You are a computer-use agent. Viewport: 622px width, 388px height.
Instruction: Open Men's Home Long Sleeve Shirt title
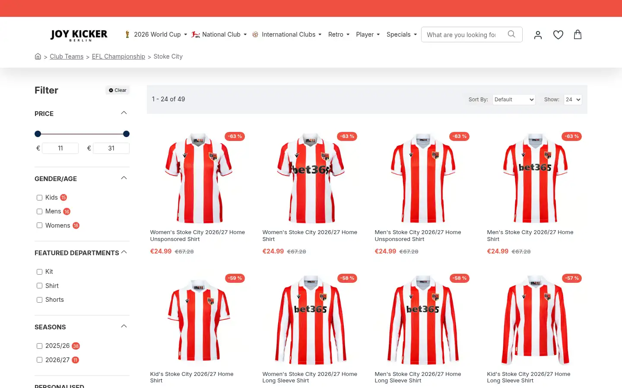418,377
